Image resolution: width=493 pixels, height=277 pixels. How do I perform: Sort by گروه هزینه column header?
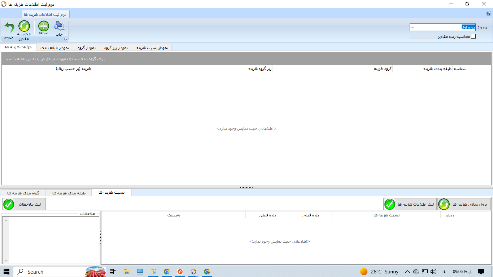coord(332,69)
